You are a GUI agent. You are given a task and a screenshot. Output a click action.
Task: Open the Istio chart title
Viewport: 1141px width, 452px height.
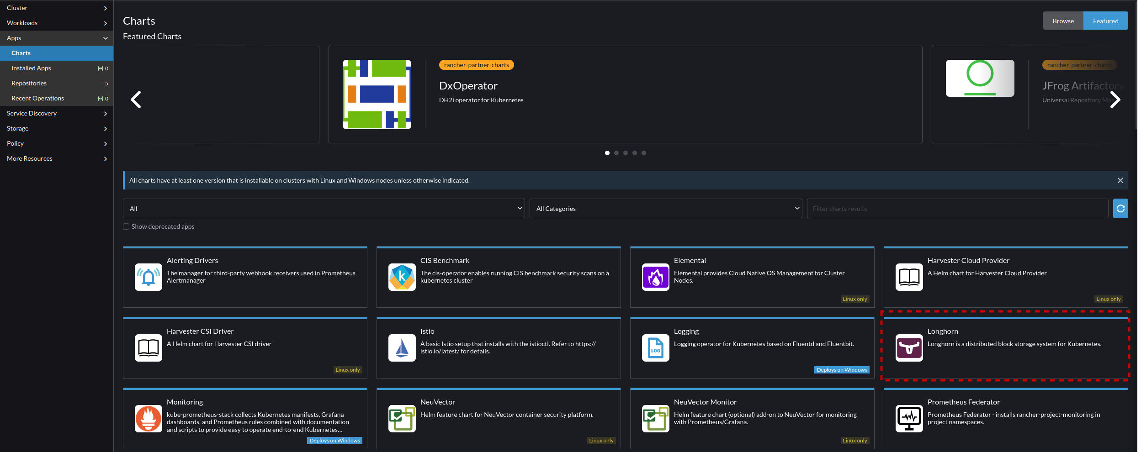pyautogui.click(x=427, y=331)
